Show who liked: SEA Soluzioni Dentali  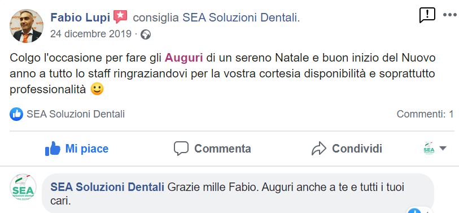click(76, 114)
